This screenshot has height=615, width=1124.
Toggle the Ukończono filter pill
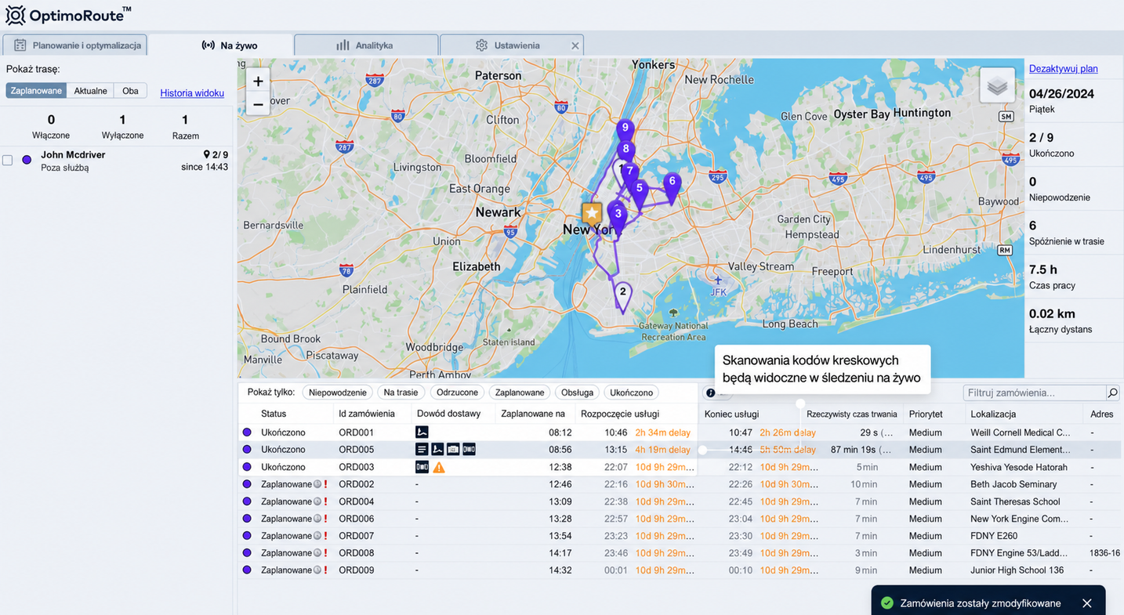click(x=632, y=393)
